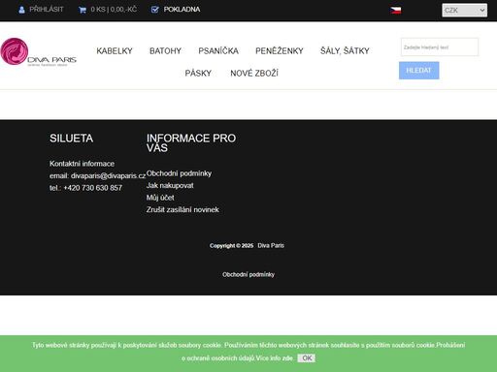Open Kontaktní informace footer link
Image resolution: width=497 pixels, height=372 pixels.
click(82, 164)
